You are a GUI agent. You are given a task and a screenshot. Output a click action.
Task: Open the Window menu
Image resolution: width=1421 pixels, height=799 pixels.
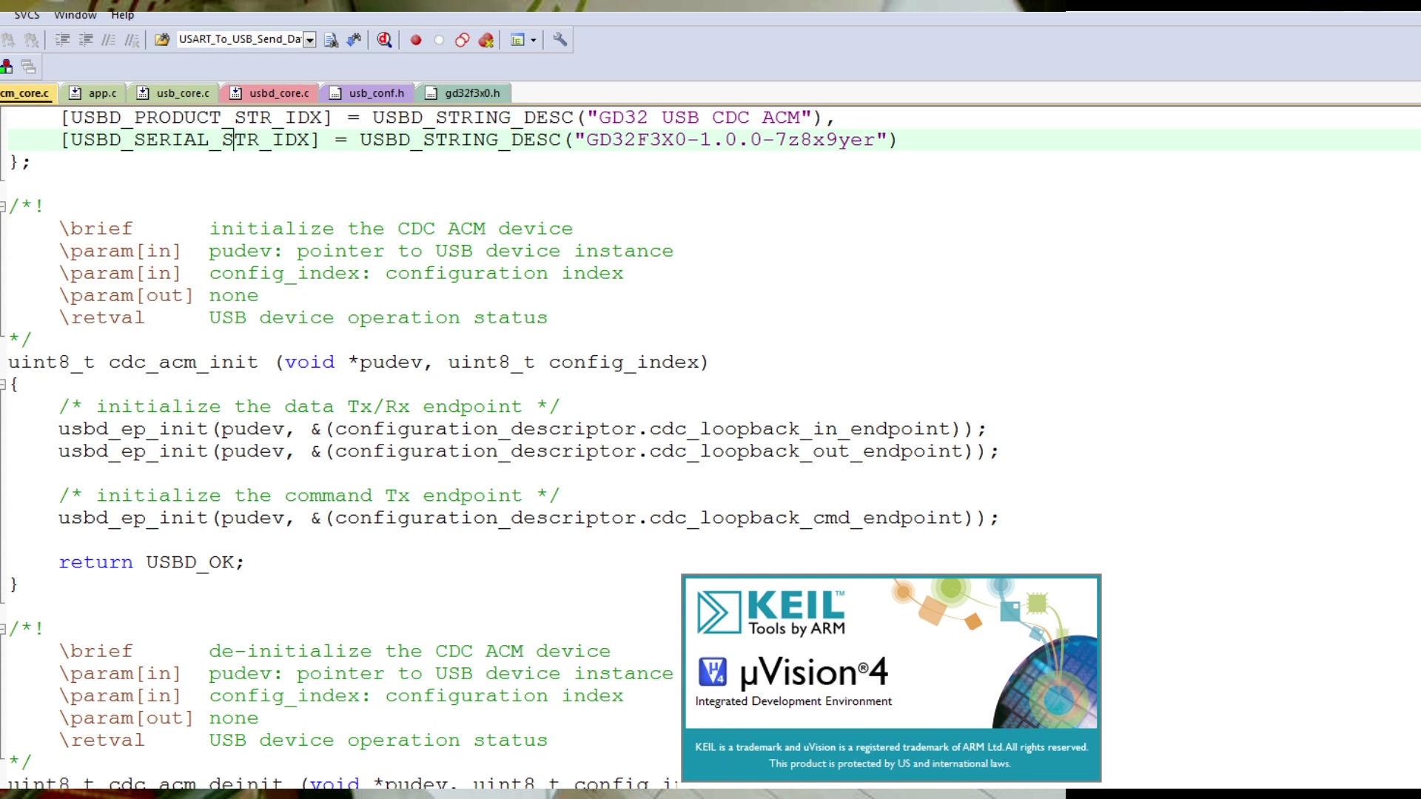point(75,15)
